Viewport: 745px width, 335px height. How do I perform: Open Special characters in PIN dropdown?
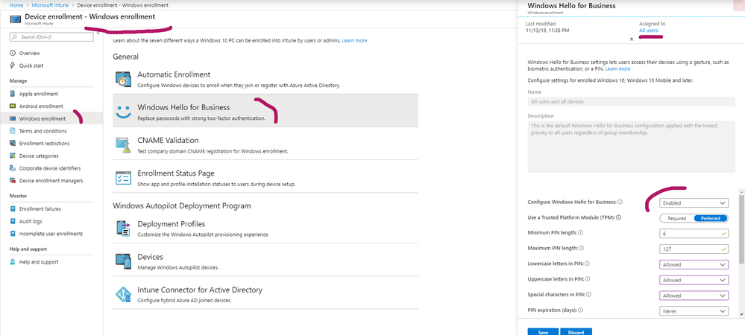pos(694,295)
